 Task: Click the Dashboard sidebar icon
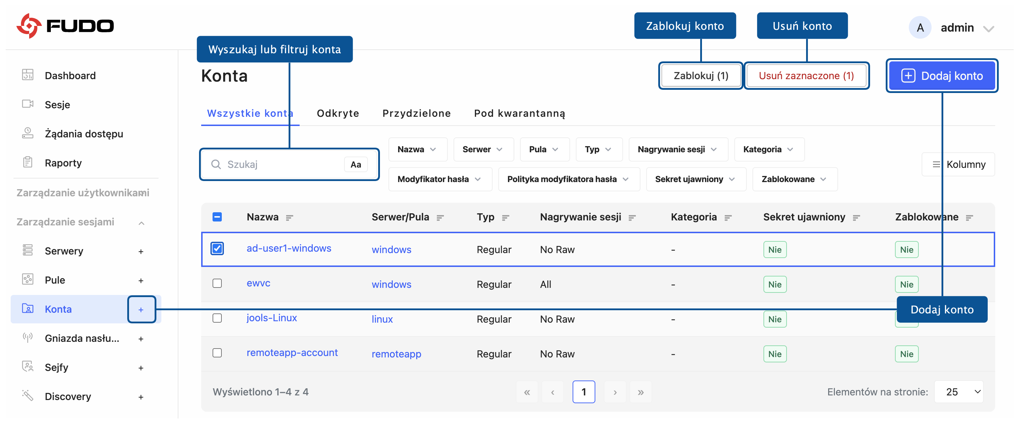pyautogui.click(x=28, y=75)
